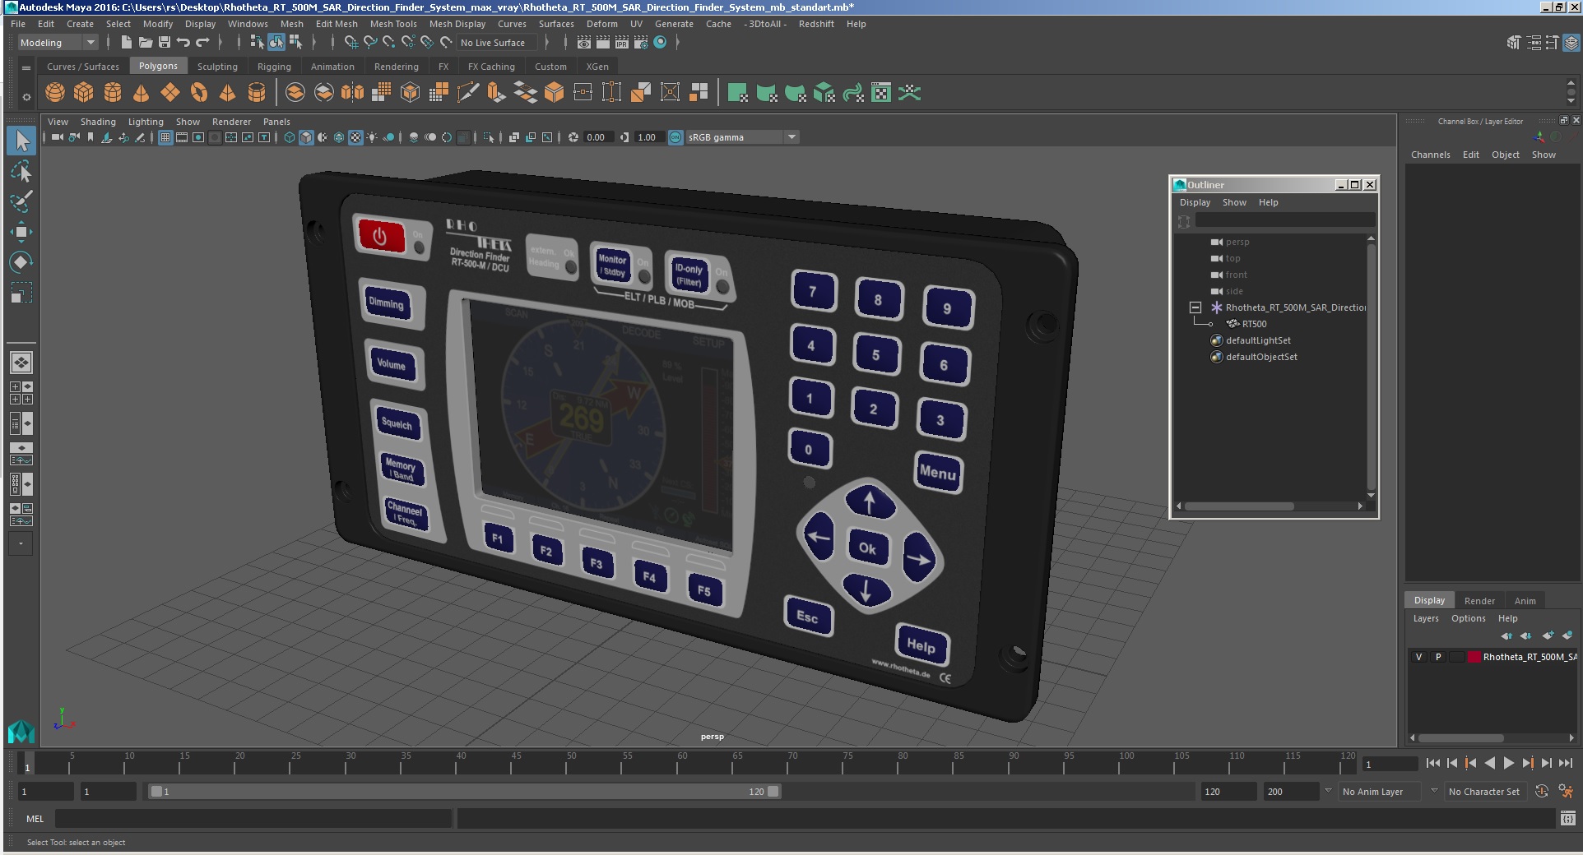Click Channels in Channel Box

(x=1430, y=155)
